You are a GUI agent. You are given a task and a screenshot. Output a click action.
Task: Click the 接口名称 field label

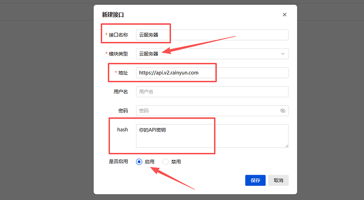click(118, 35)
